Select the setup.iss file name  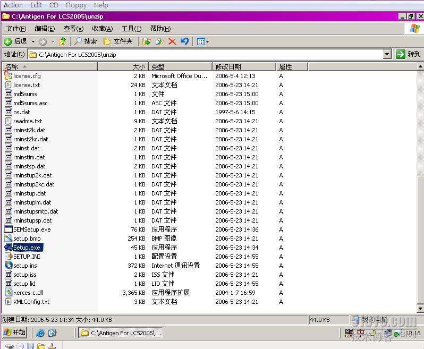point(25,275)
